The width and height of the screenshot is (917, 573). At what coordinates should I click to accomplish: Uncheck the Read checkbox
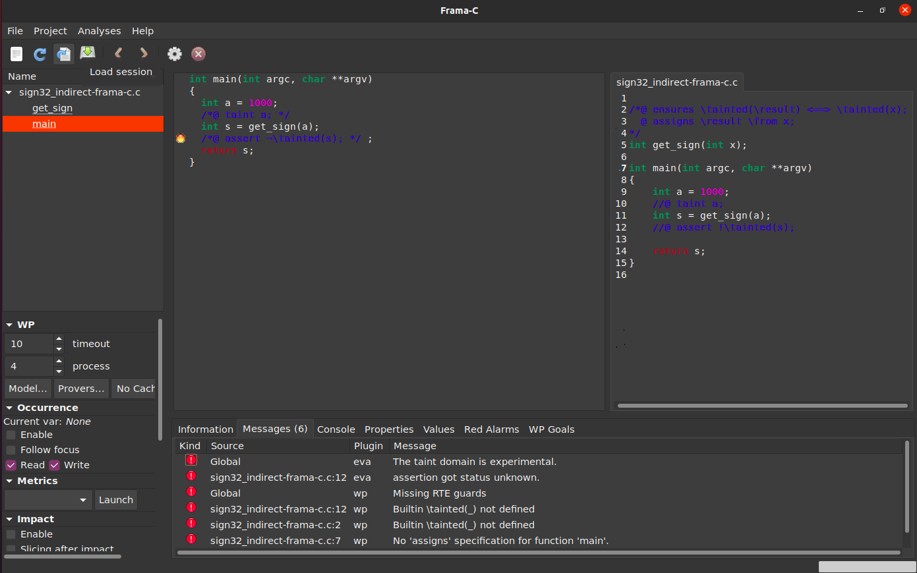coord(11,465)
